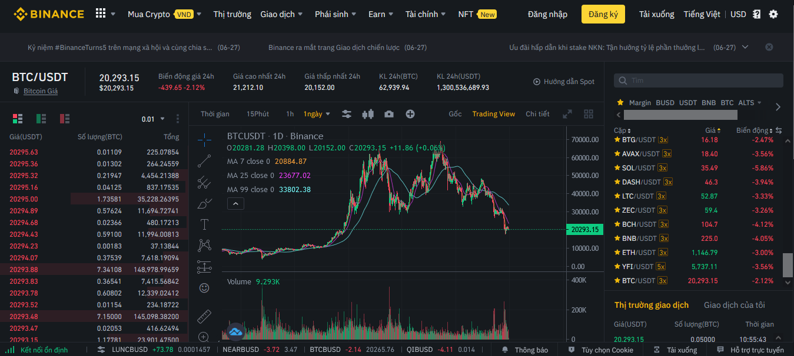Open multi-chart grid layout
This screenshot has height=356, width=794.
589,114
